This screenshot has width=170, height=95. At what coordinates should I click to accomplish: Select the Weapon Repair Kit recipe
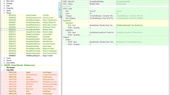coord(29,22)
